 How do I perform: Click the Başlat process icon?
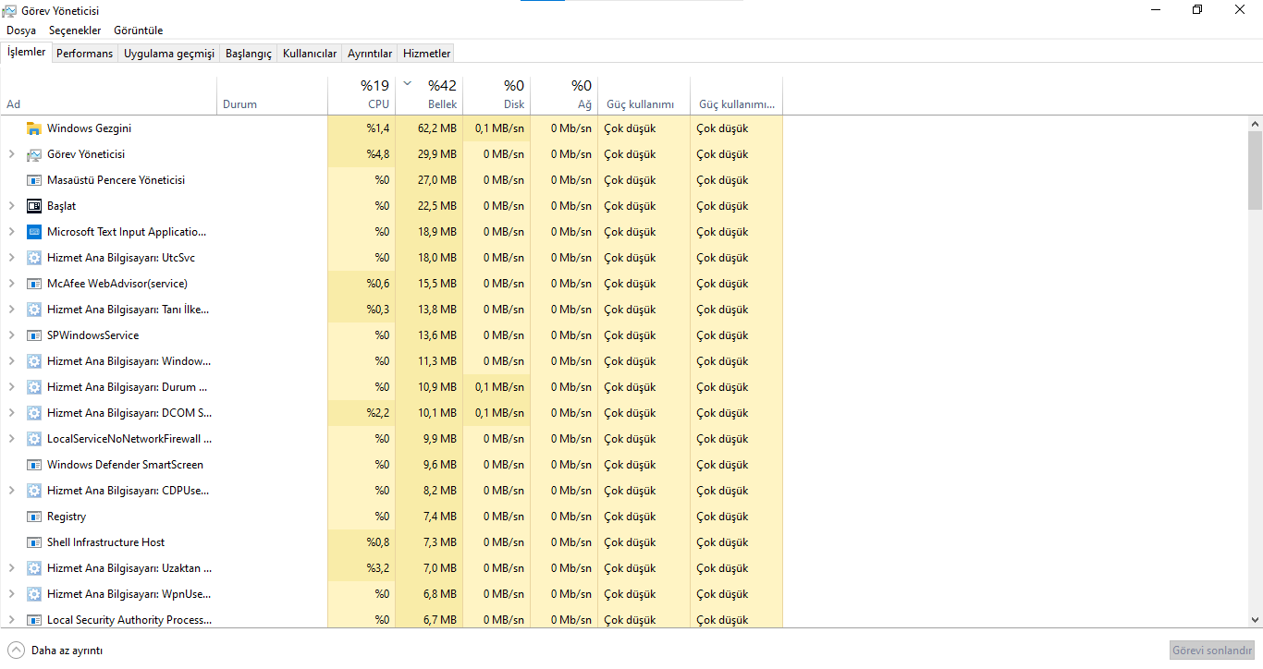34,206
